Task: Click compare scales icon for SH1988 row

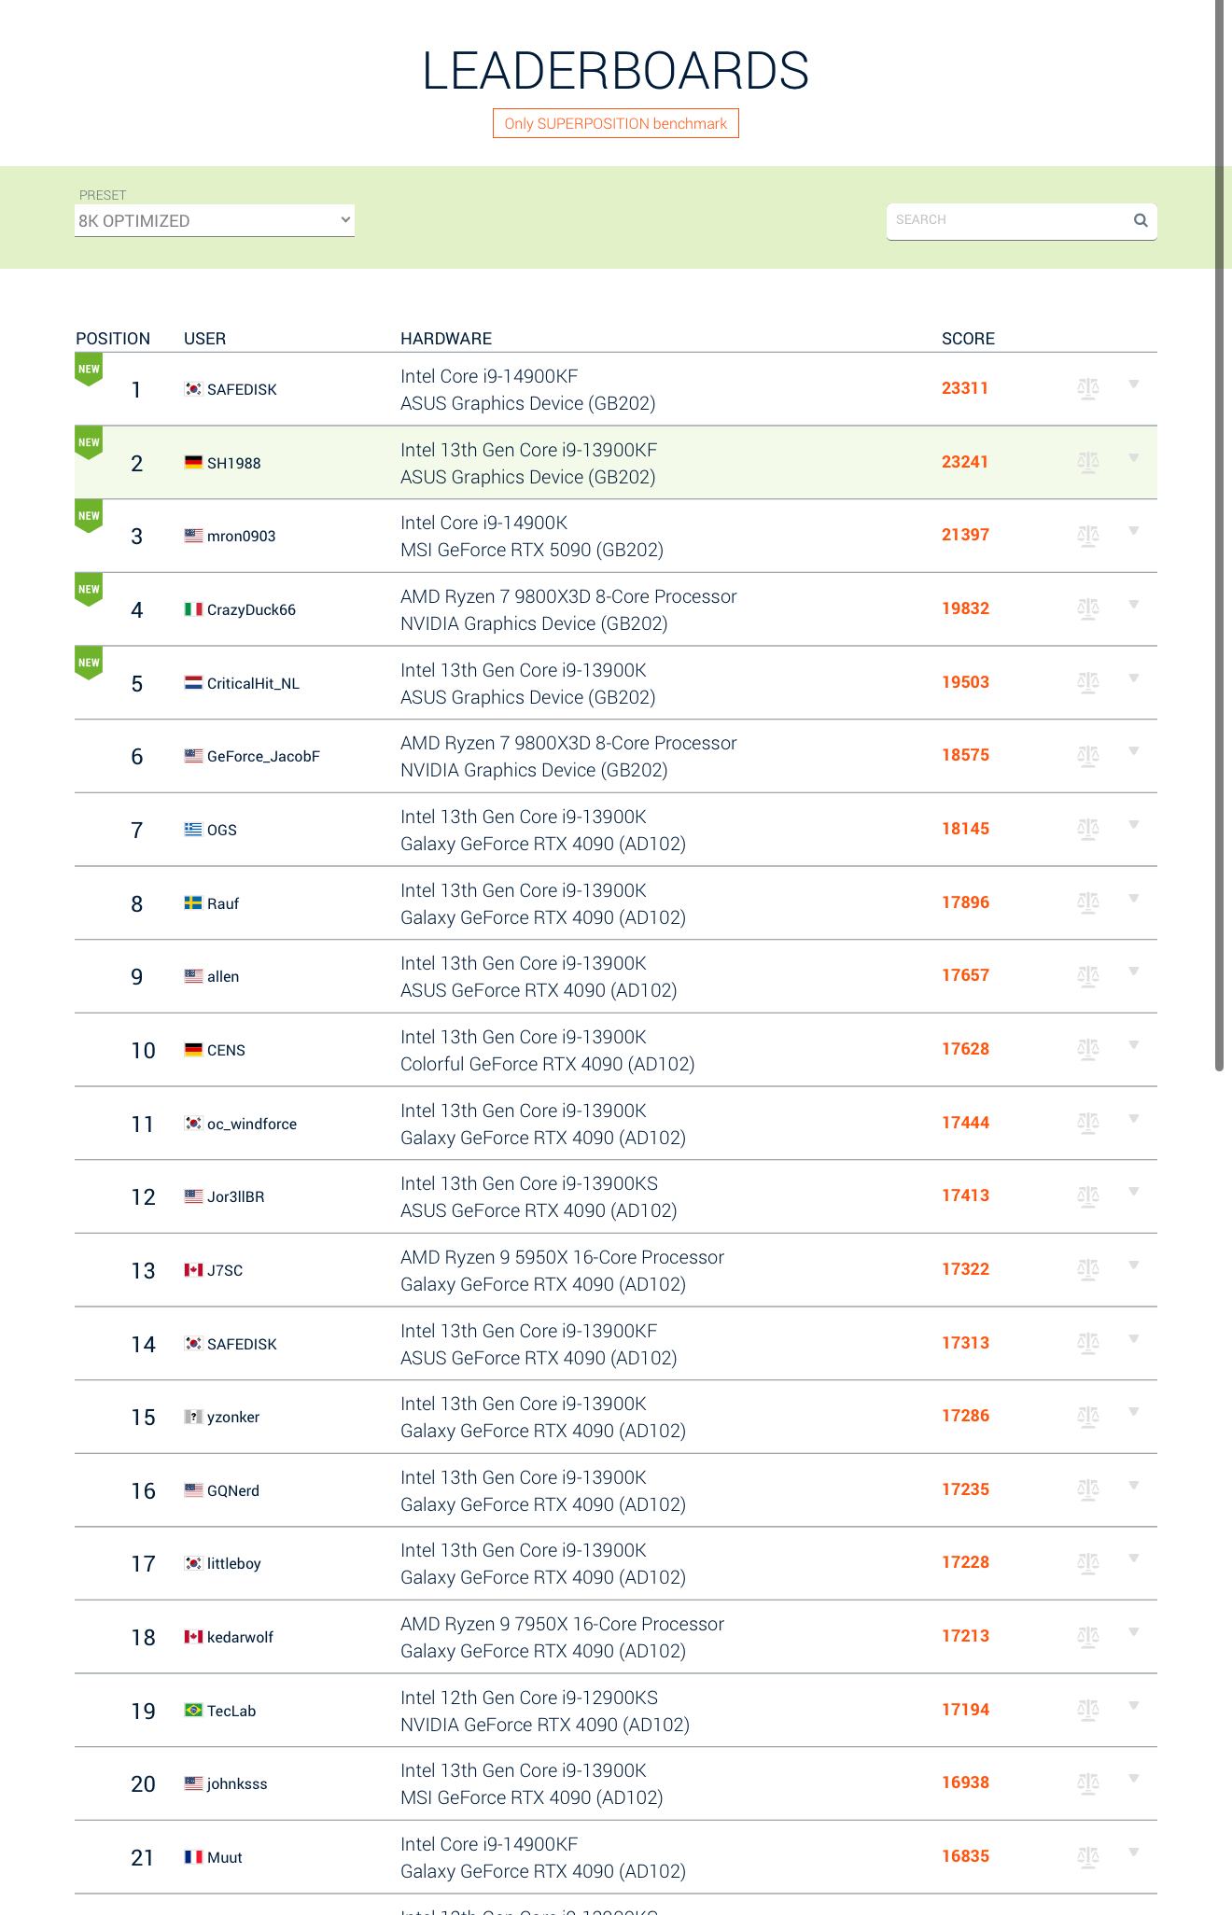Action: point(1087,462)
